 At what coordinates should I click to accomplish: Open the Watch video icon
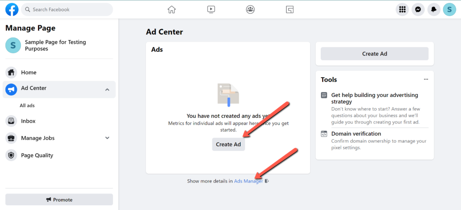pyautogui.click(x=211, y=10)
